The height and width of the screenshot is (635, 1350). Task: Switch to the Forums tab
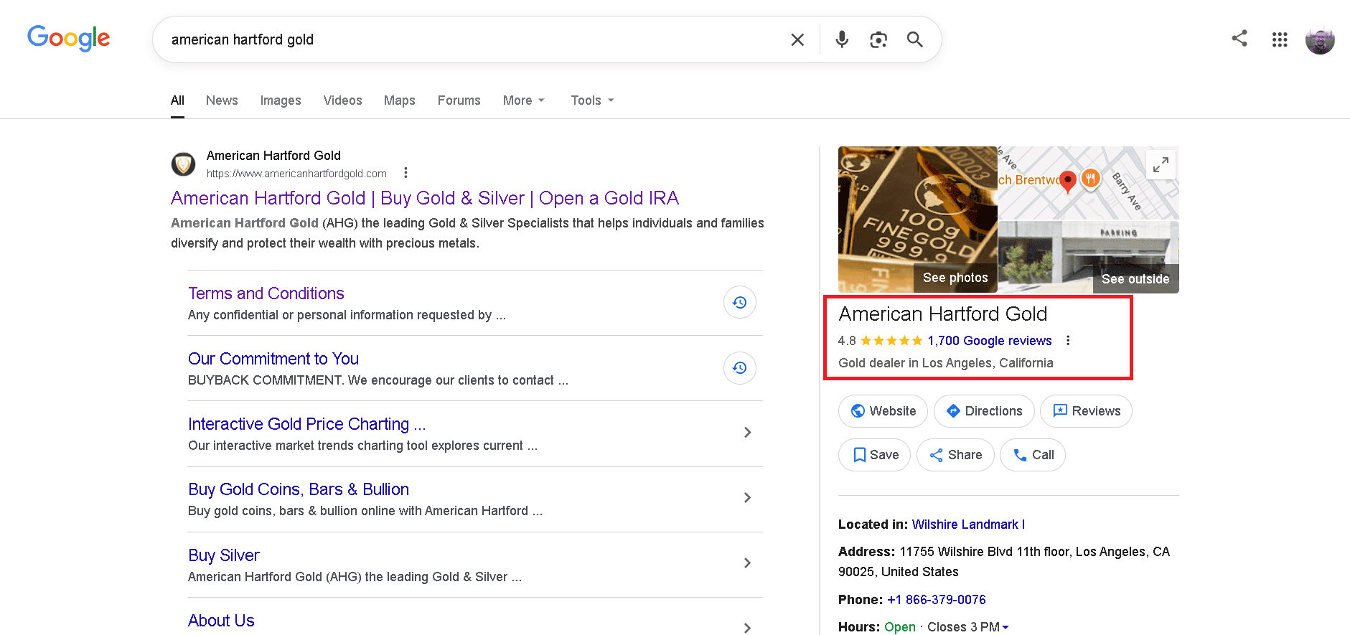coord(459,100)
